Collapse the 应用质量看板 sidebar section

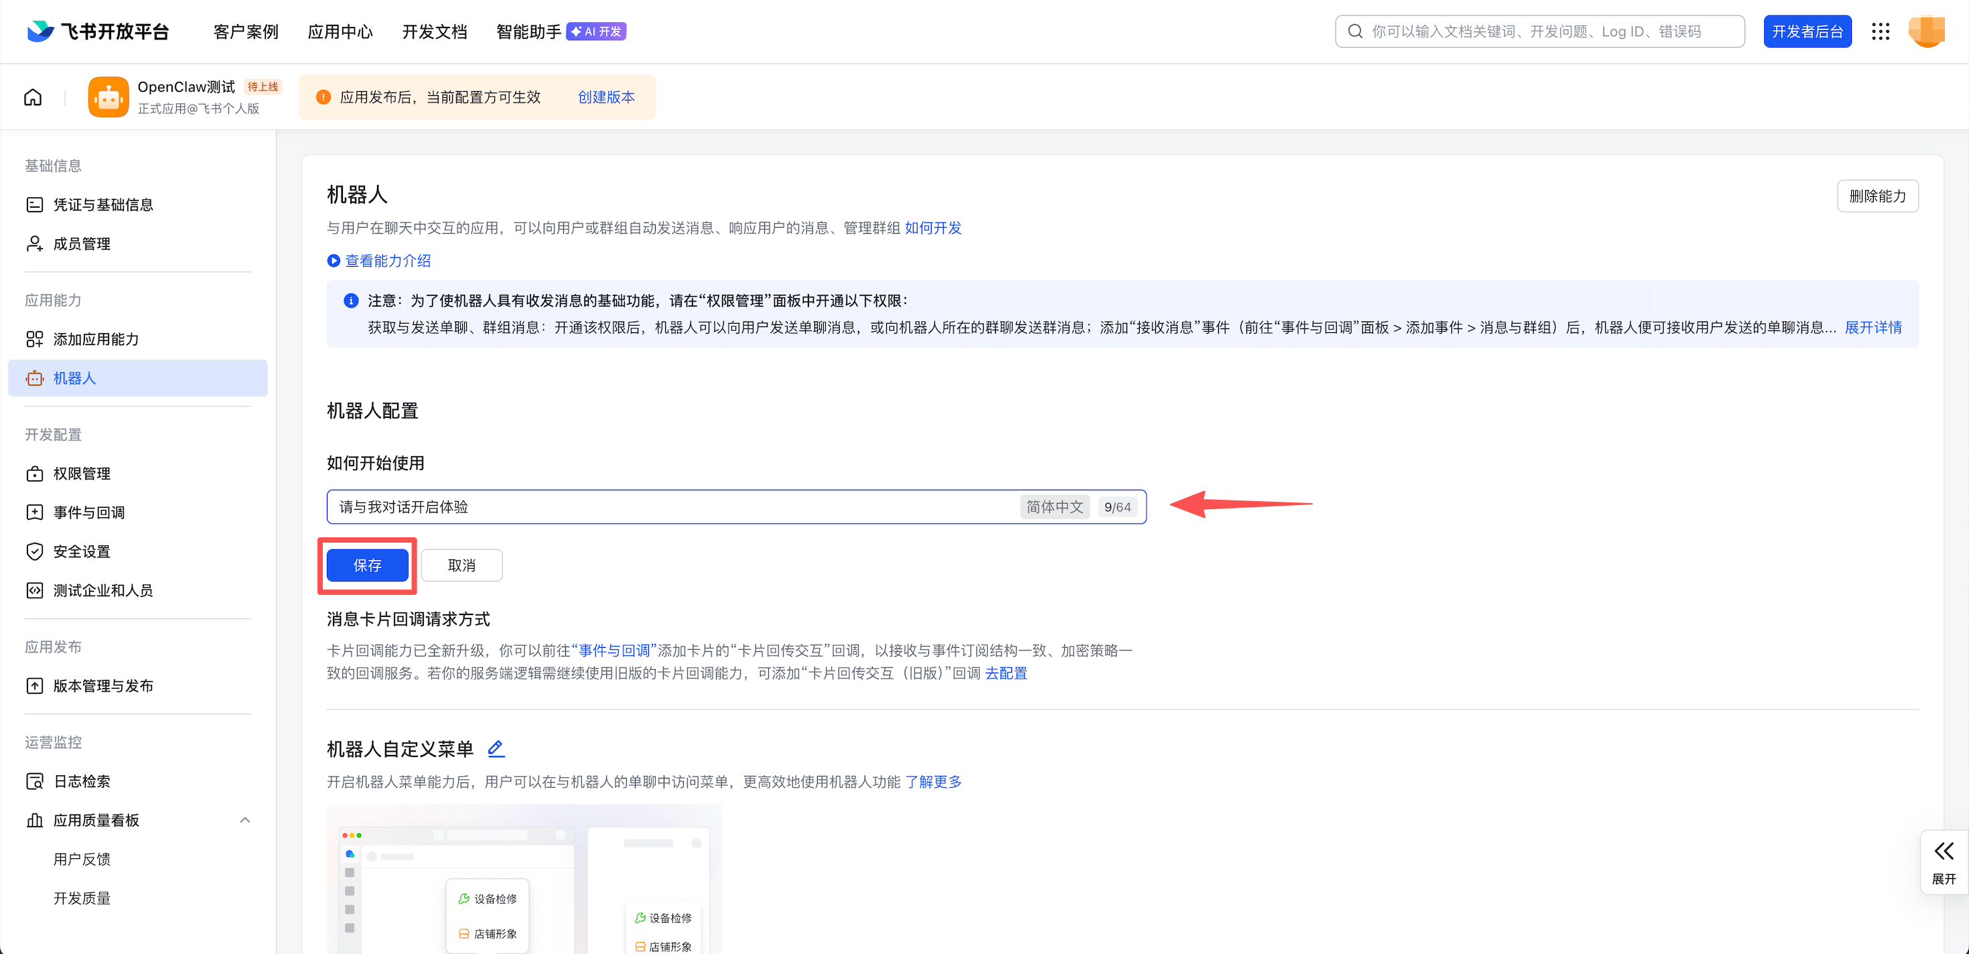(x=244, y=819)
